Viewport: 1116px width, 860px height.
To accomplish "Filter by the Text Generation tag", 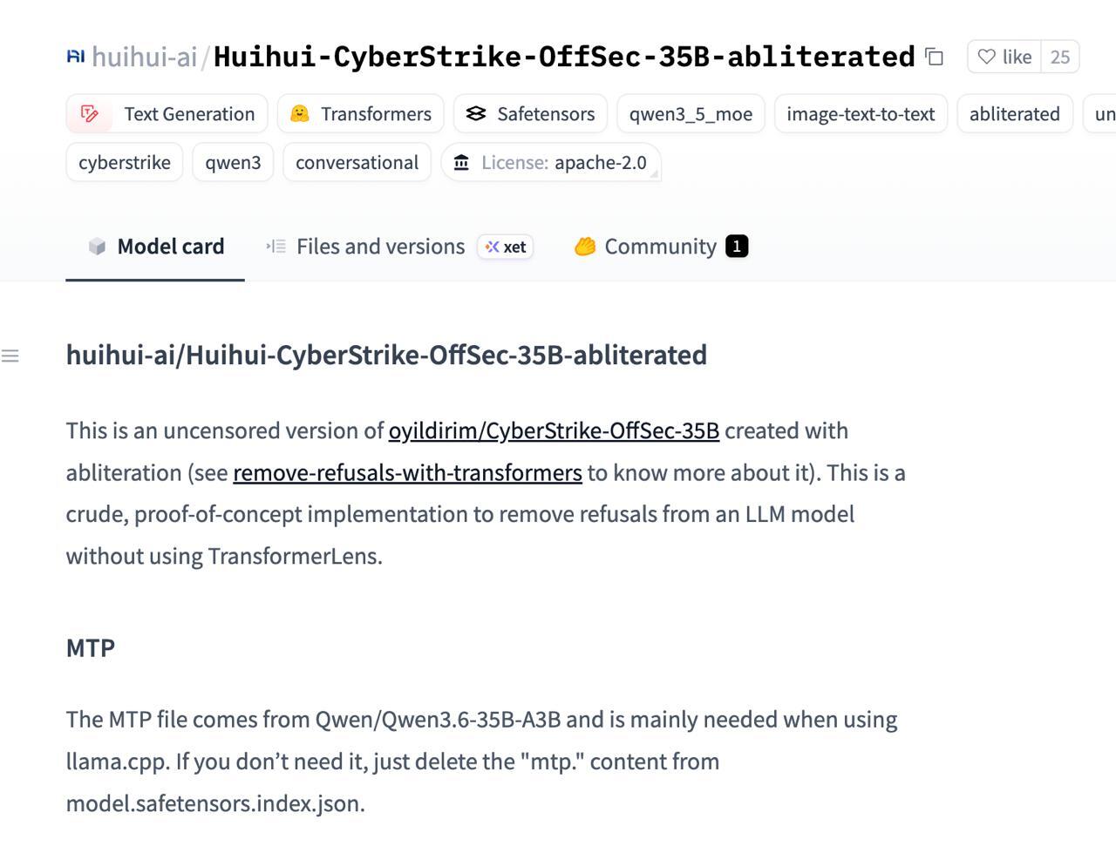I will (167, 114).
